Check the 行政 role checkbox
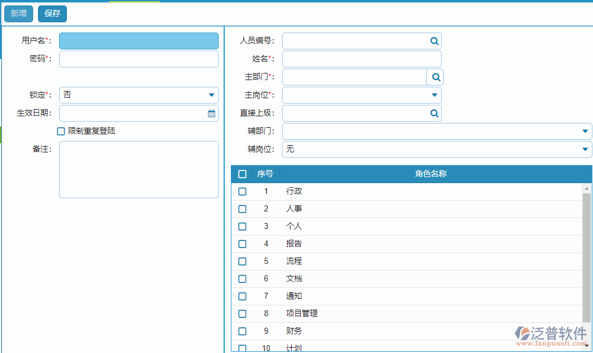Screen dimensions: 593x353 (242, 191)
